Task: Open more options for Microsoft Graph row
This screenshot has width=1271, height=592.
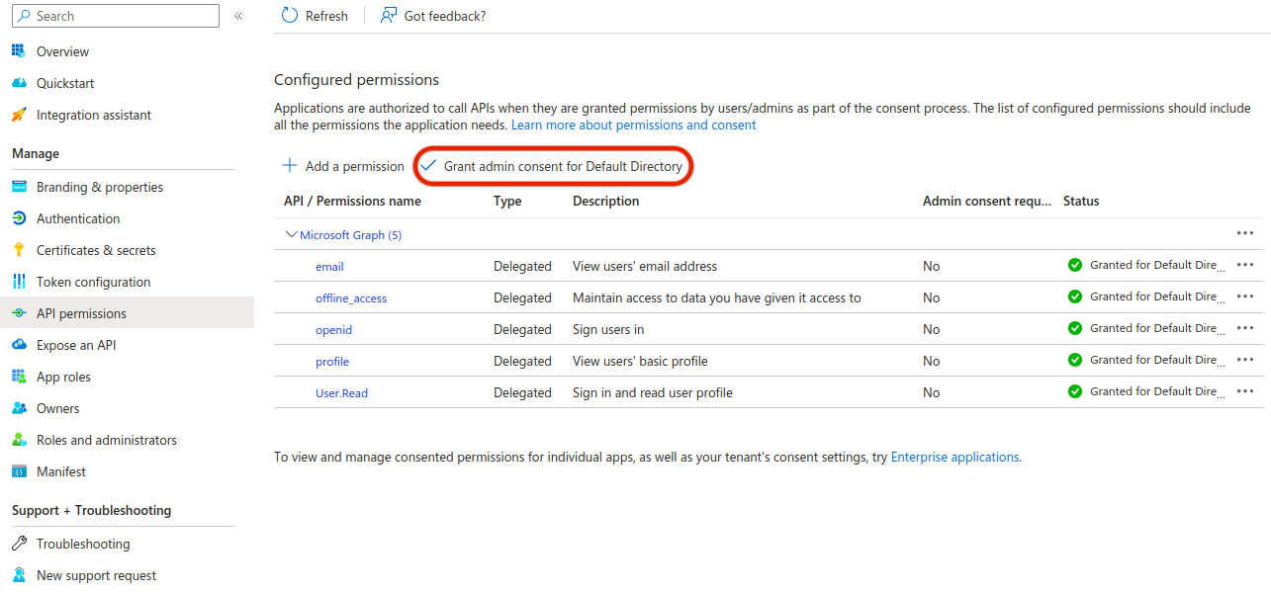Action: click(x=1245, y=233)
